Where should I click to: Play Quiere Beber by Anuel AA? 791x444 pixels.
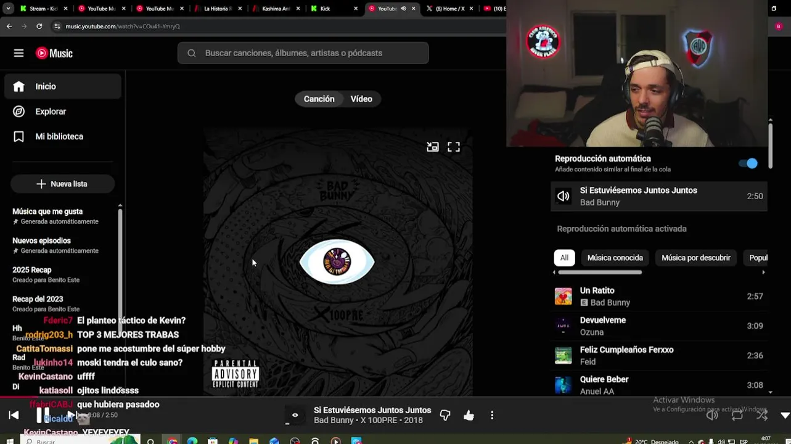[563, 385]
